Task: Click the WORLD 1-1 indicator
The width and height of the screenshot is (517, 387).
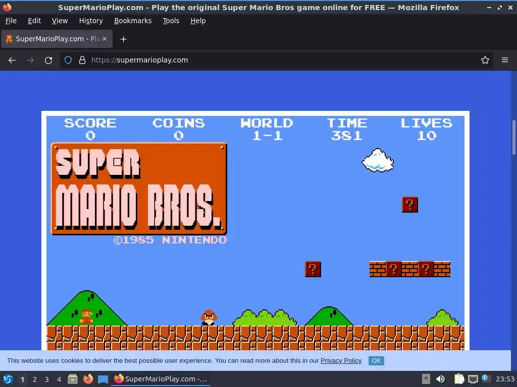Action: 267,129
